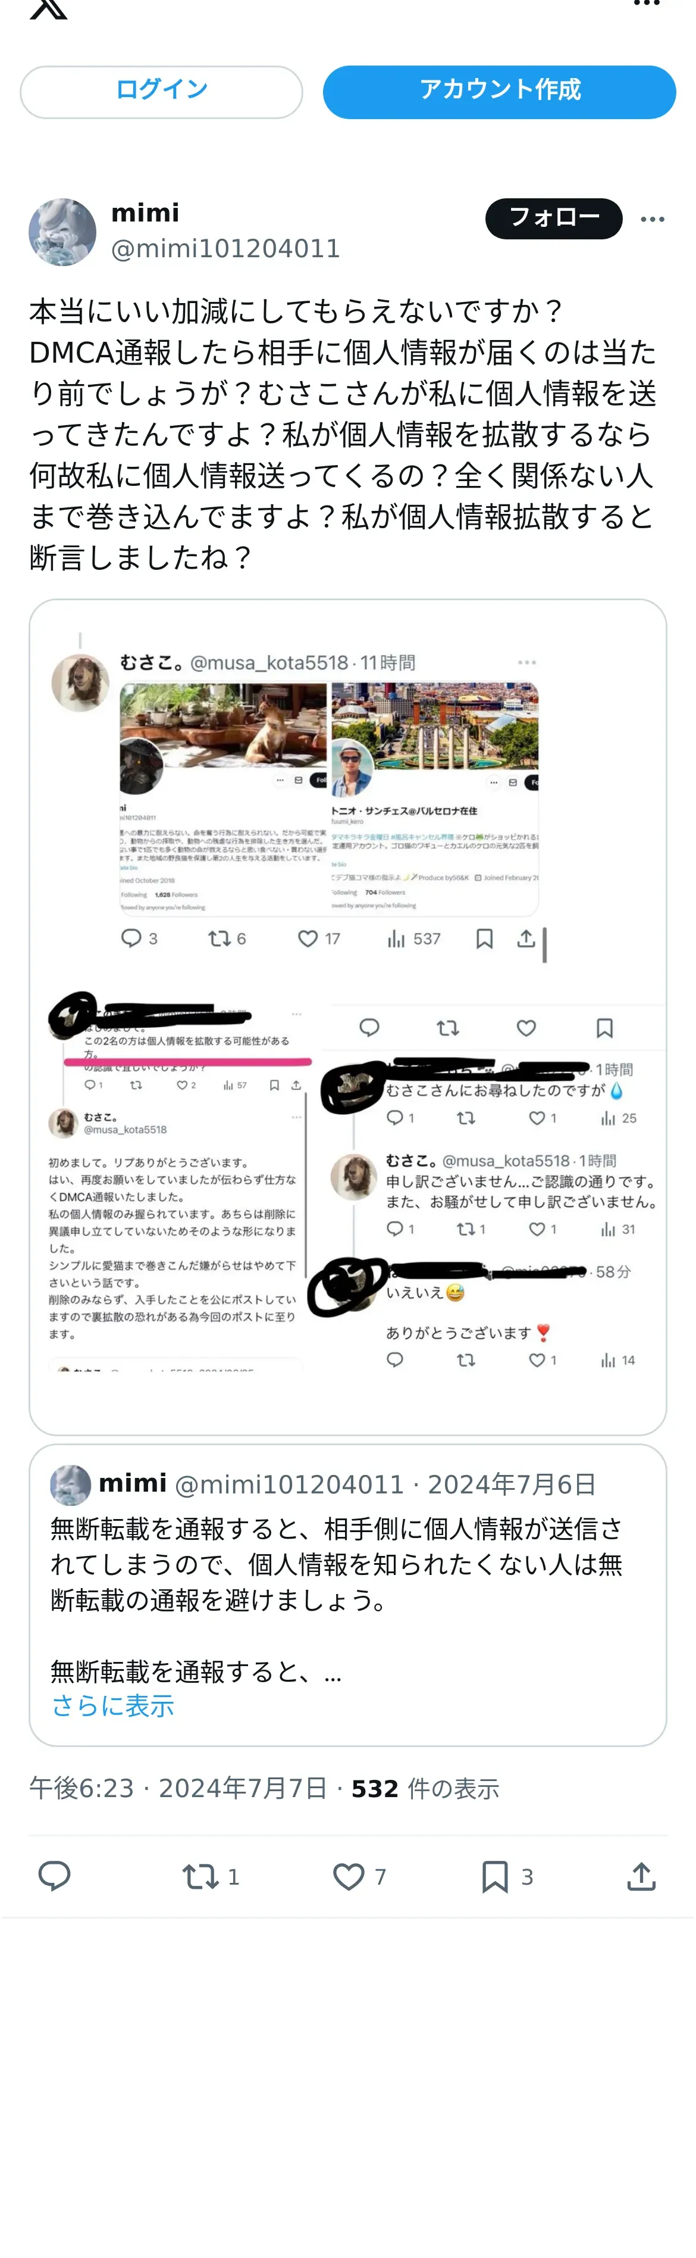This screenshot has height=2258, width=696.
Task: Open the @mimi101204011 handle link
Action: tap(225, 249)
